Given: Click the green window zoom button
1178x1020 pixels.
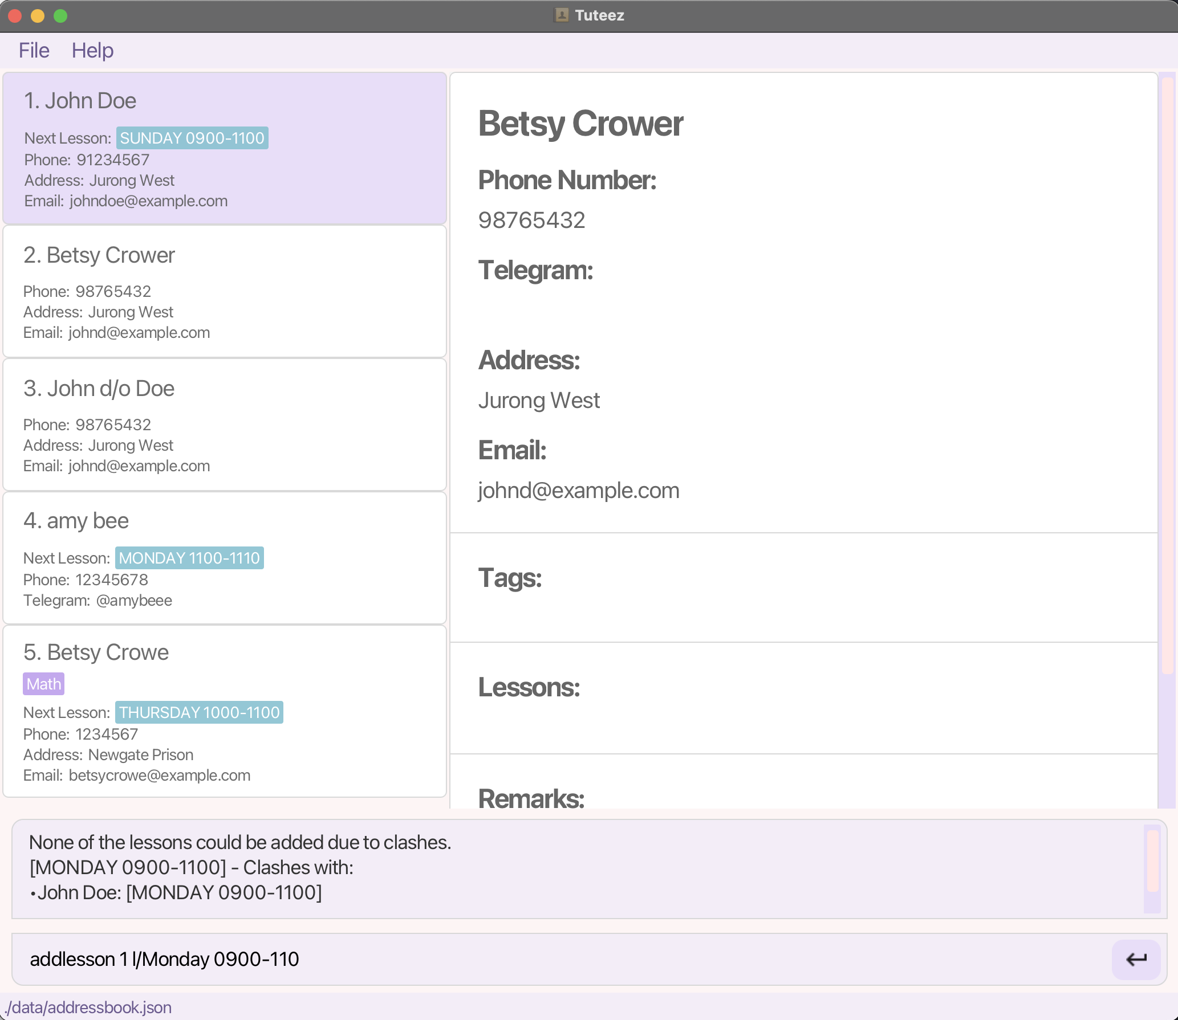Looking at the screenshot, I should click(60, 16).
